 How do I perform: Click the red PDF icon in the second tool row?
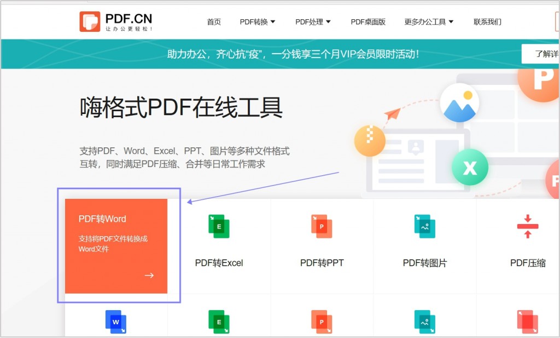coord(528,322)
